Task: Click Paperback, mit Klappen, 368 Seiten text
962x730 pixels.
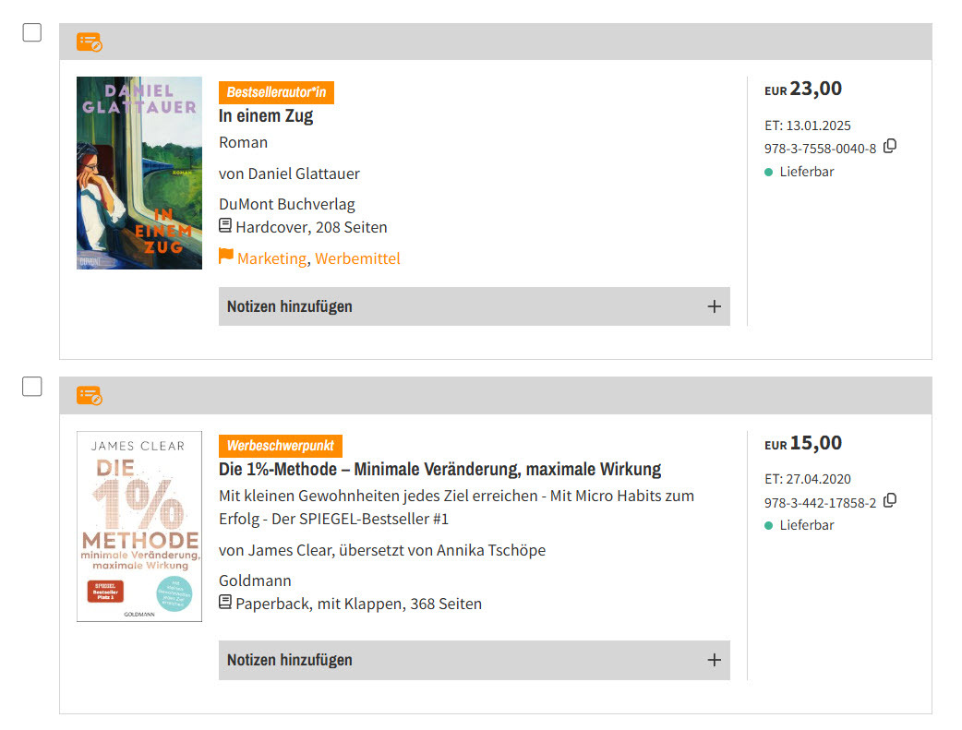Action: coord(359,604)
